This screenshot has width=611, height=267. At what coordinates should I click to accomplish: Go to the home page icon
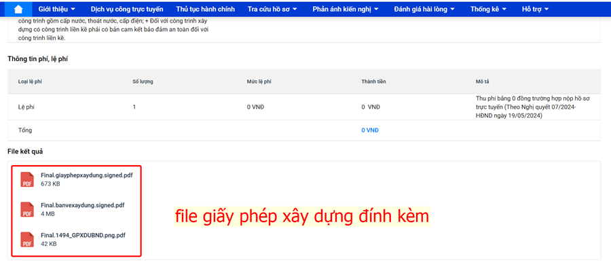point(18,9)
